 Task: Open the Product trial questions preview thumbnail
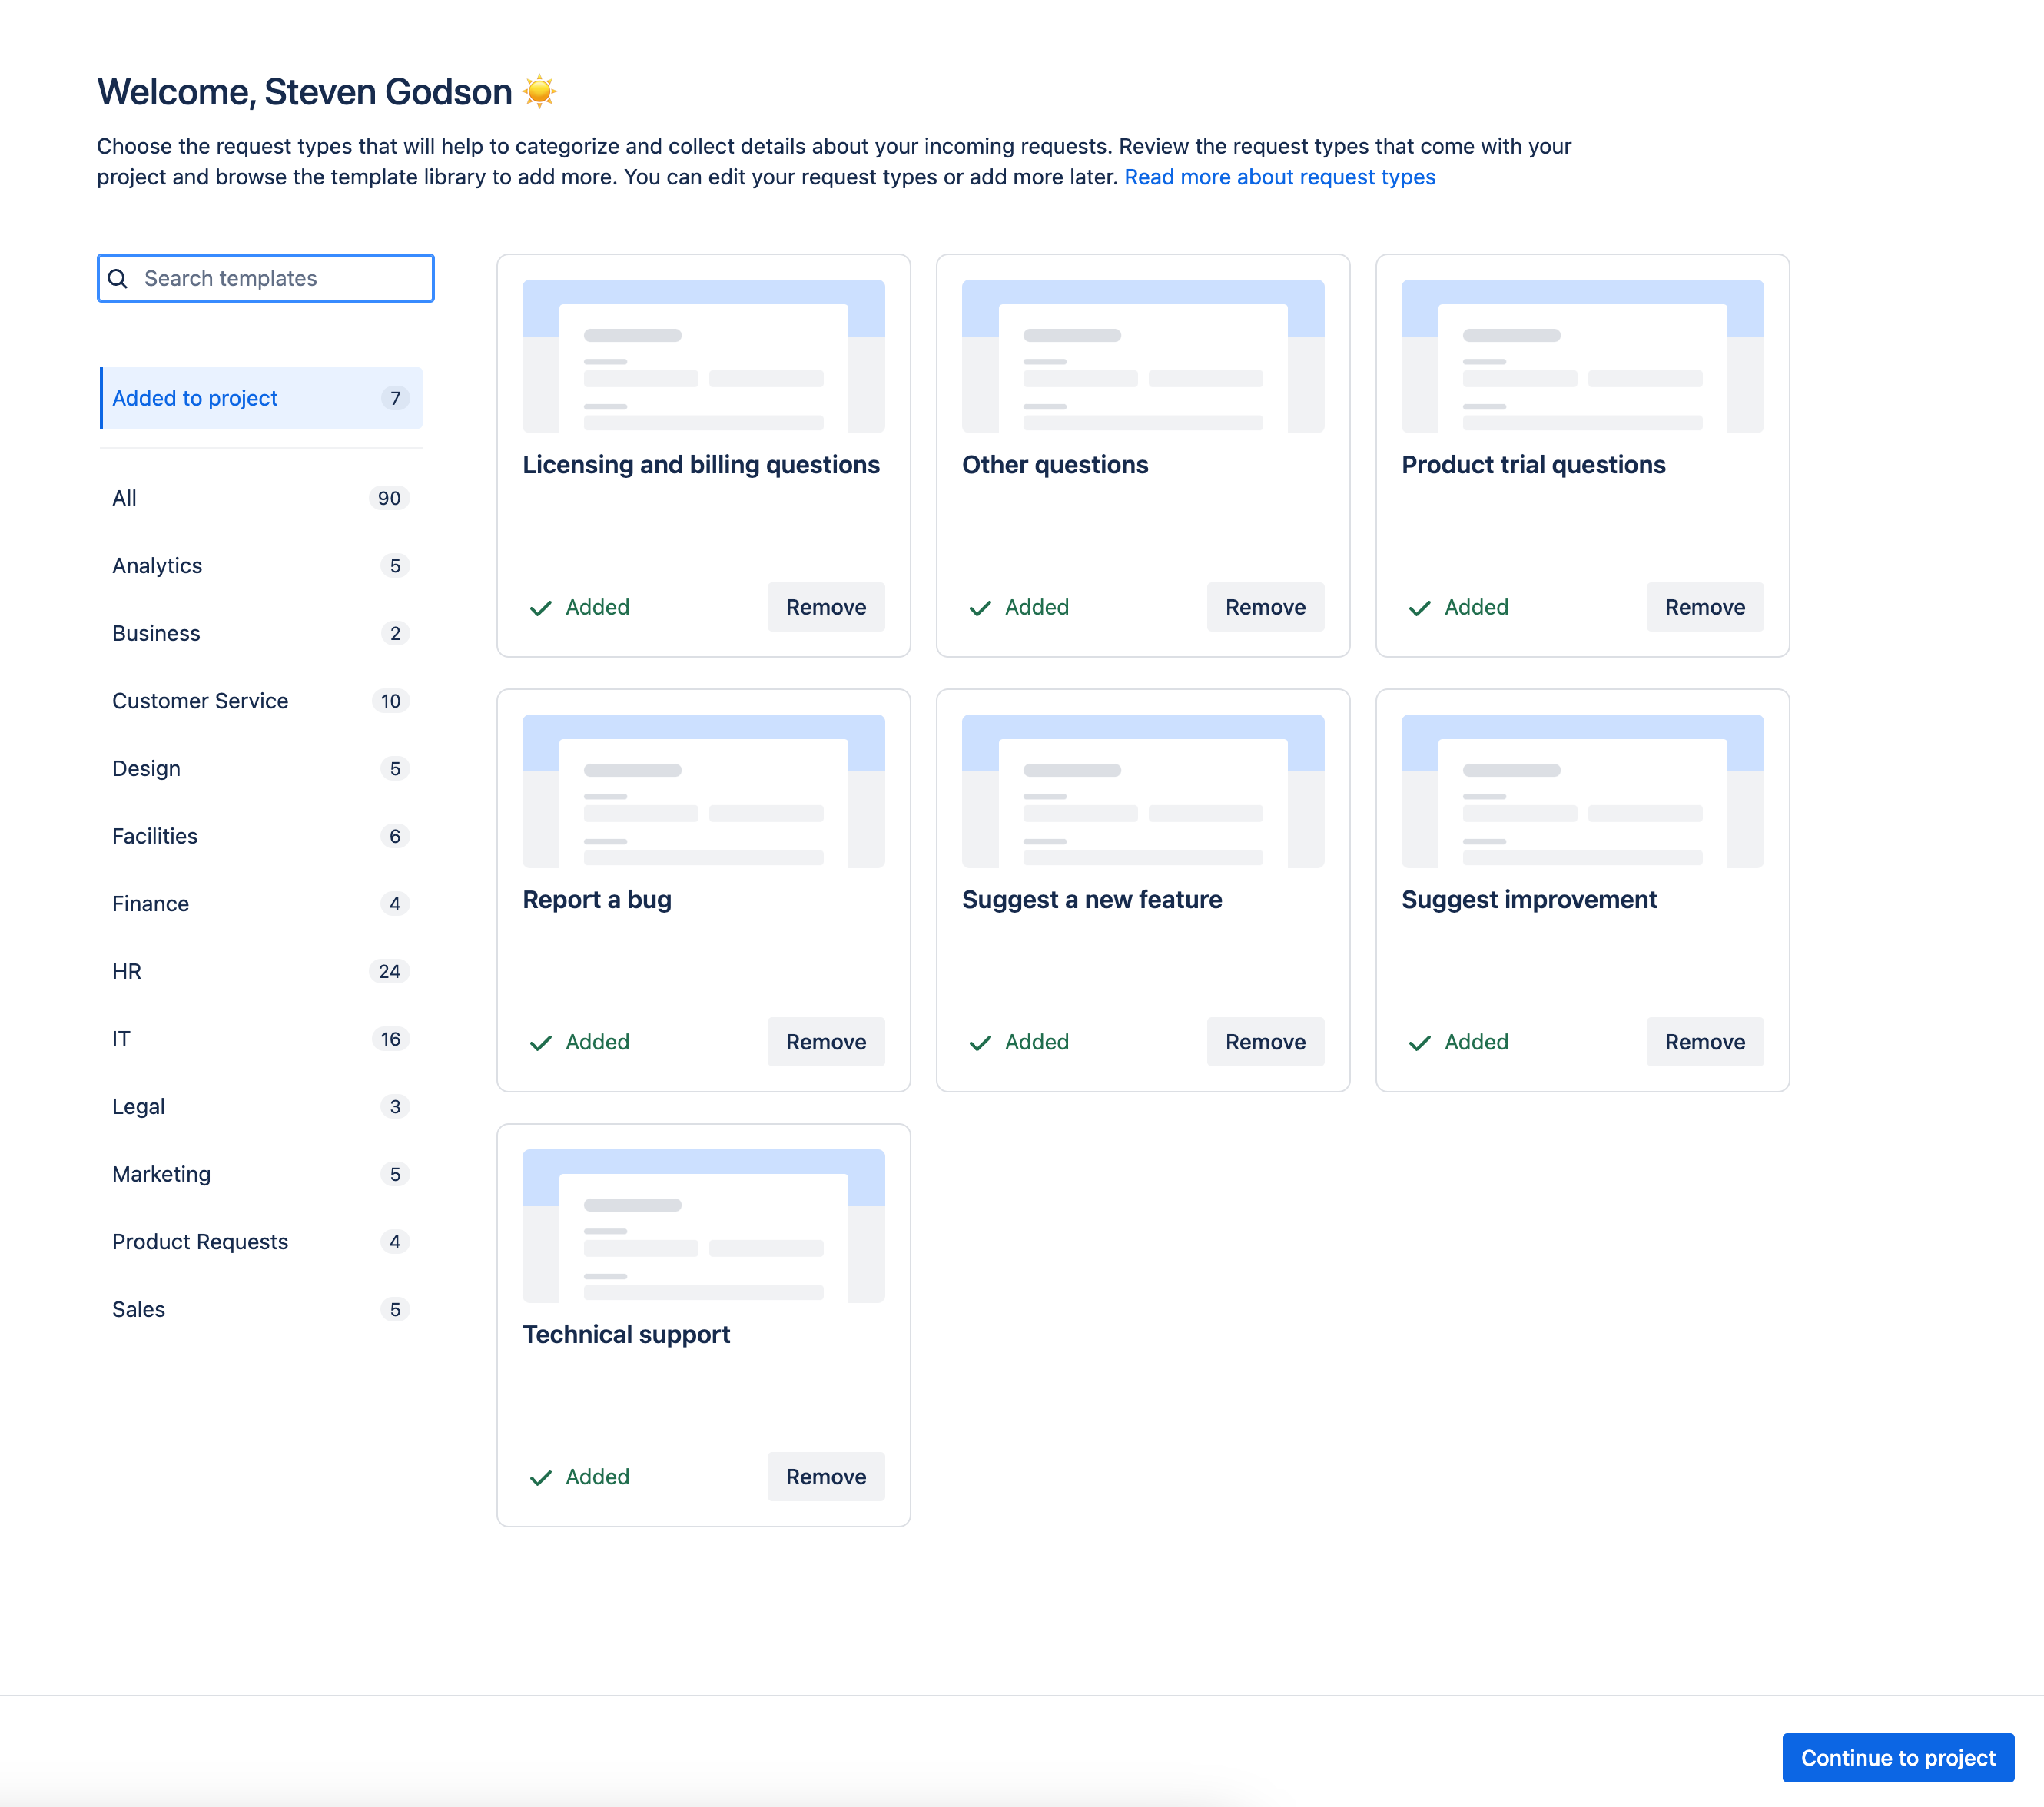(1582, 356)
